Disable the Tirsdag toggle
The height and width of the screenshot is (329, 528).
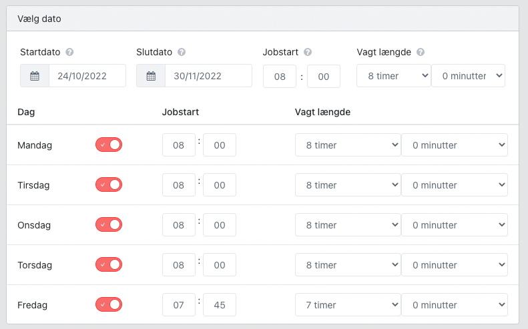tap(109, 185)
